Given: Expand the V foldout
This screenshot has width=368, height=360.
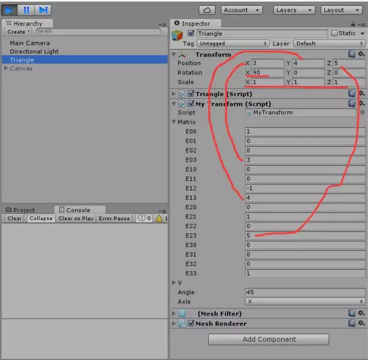Looking at the screenshot, I should pos(174,282).
